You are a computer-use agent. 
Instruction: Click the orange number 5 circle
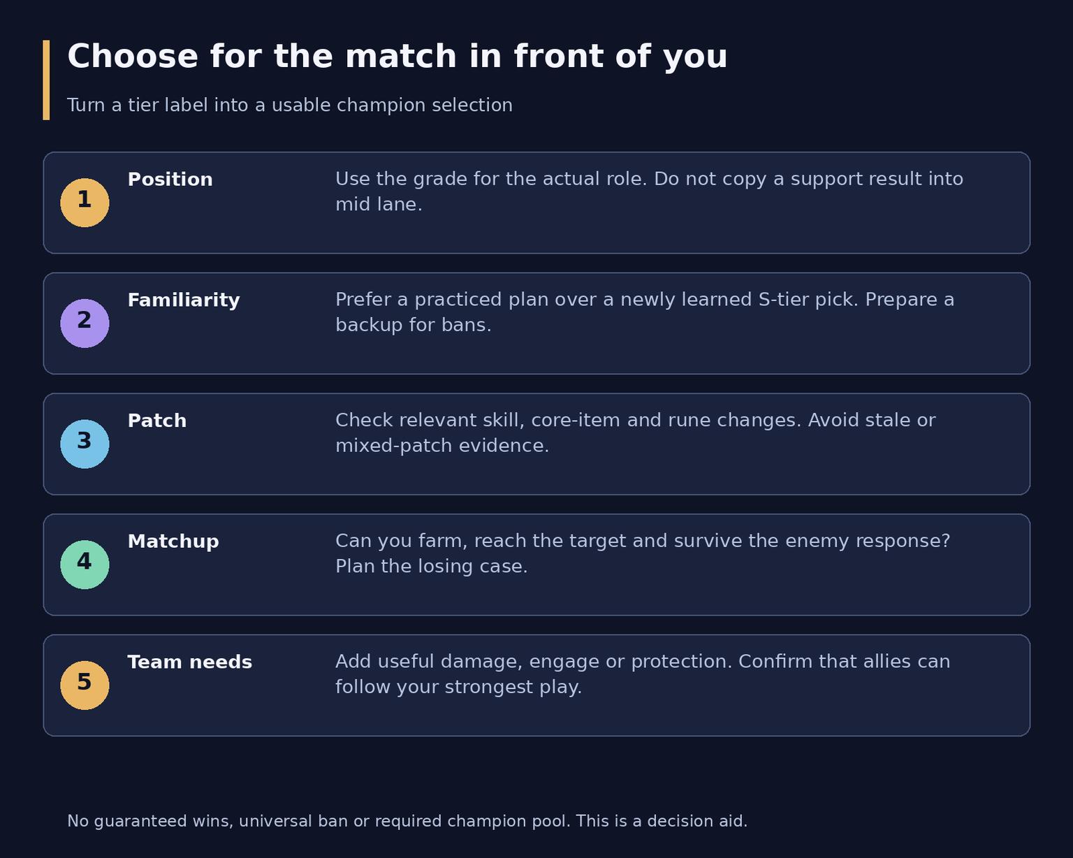tap(85, 685)
